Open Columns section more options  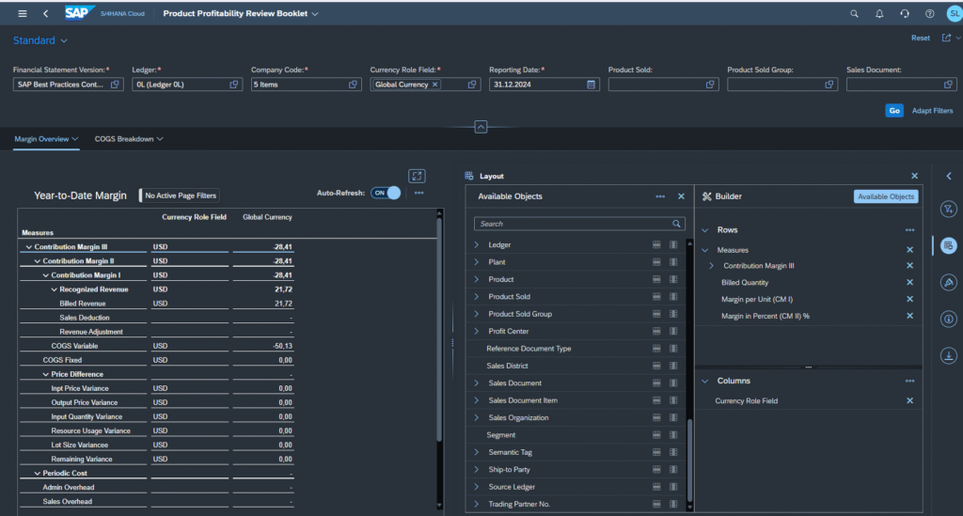coord(909,381)
